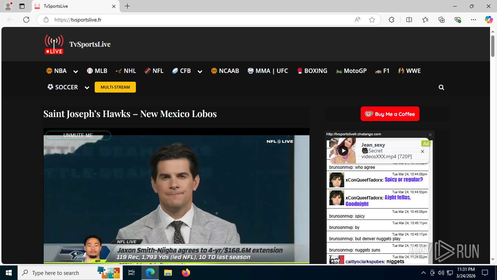
Task: Refresh the page in browser
Action: [x=26, y=20]
